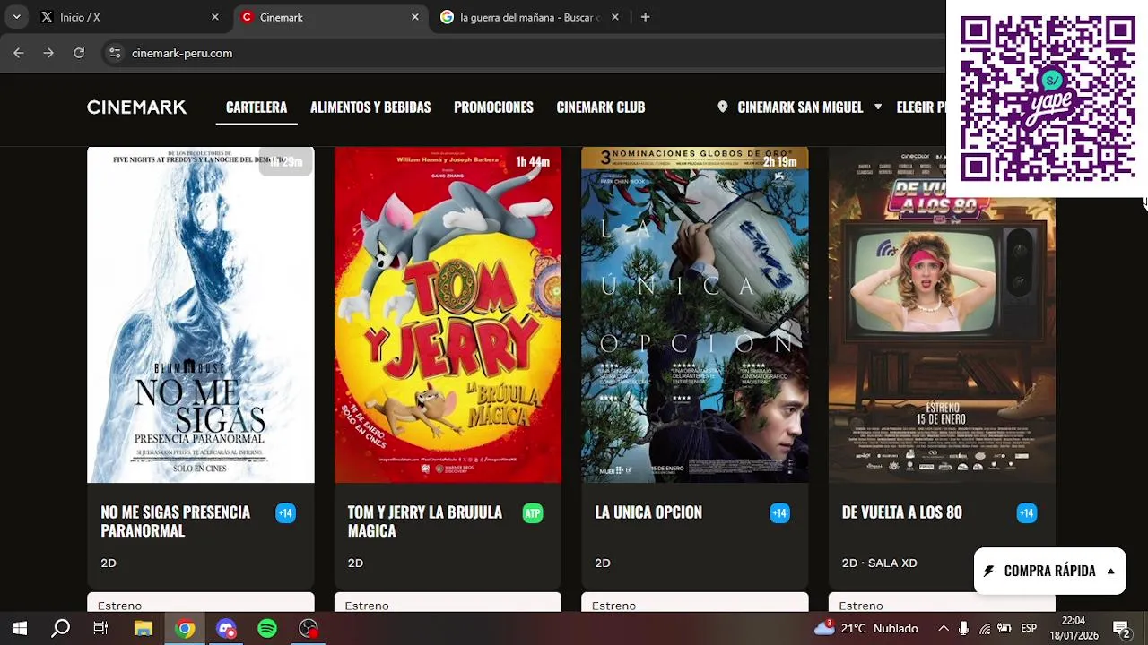Open the network tray icon
The image size is (1148, 645).
985,628
